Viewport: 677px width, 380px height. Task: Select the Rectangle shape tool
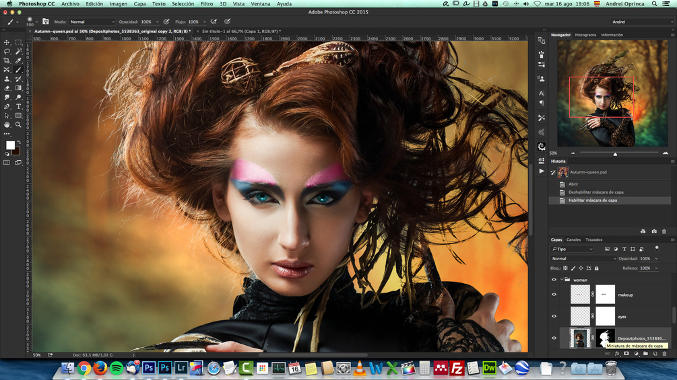[x=19, y=116]
